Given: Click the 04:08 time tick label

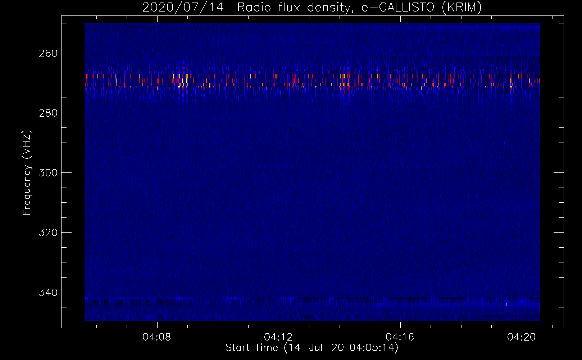Looking at the screenshot, I should [157, 337].
